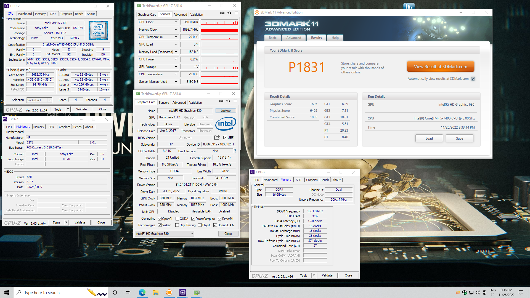
Task: Click System Memory Used sensor graph
Action: coord(219,82)
